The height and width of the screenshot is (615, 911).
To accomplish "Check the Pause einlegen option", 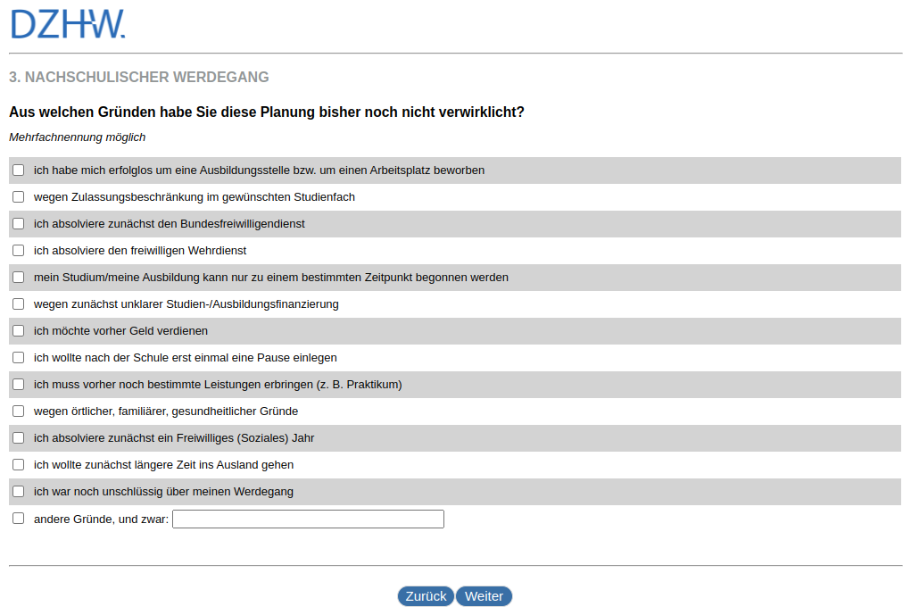I will coord(18,357).
